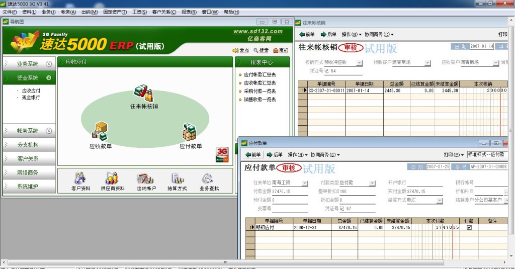
Task: Open 出纳帐户 icon
Action: (145, 178)
